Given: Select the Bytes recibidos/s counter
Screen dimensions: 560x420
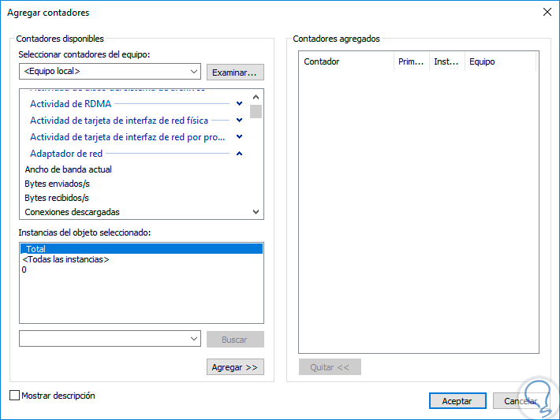Looking at the screenshot, I should click(57, 198).
